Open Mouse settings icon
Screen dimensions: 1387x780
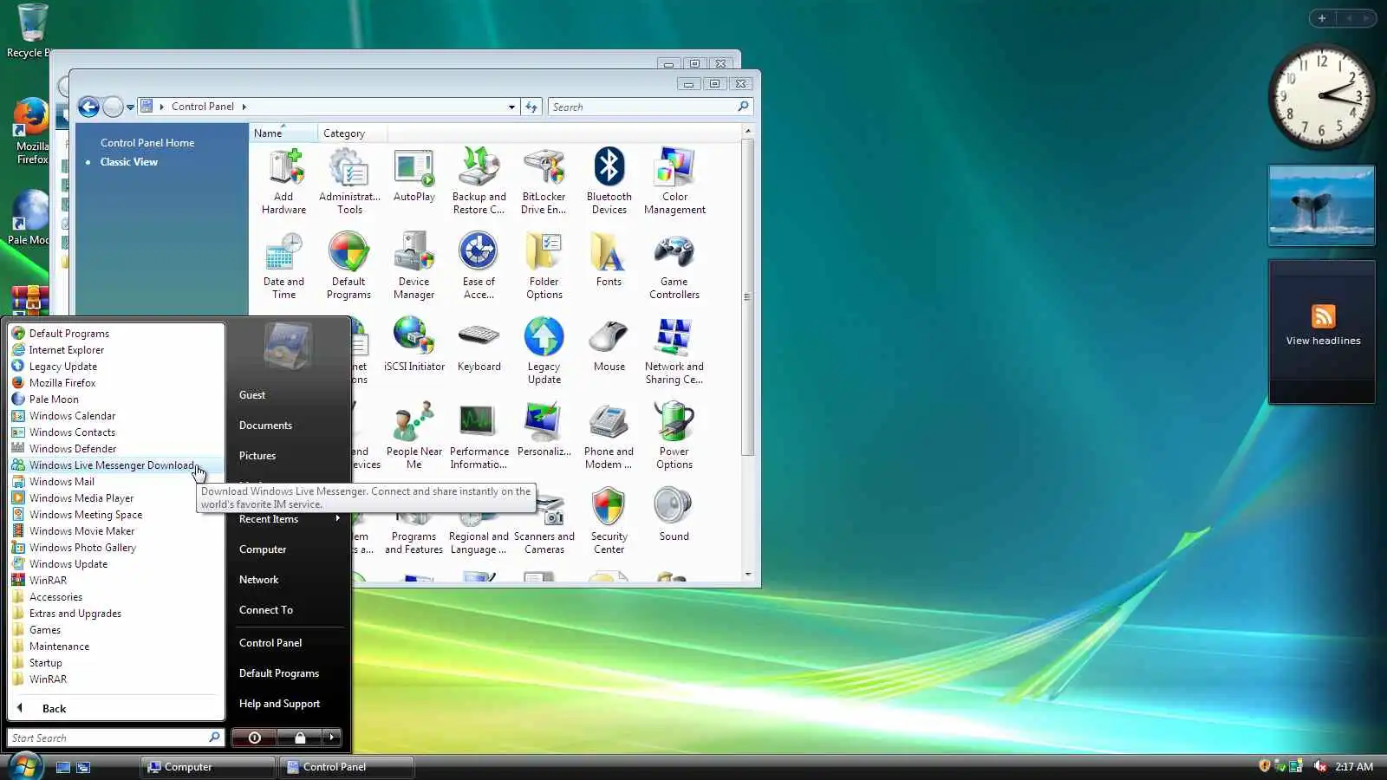point(609,344)
